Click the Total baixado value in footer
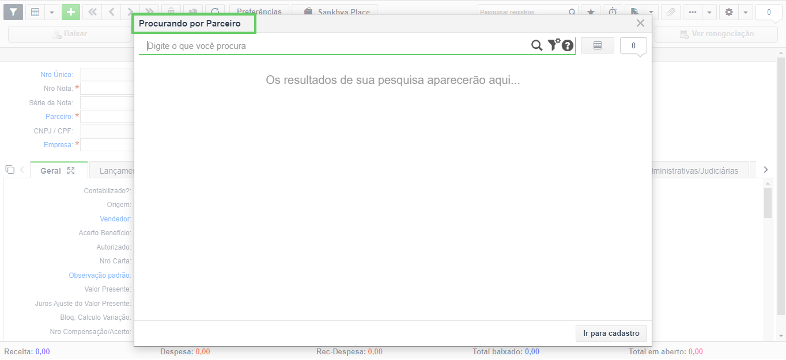The height and width of the screenshot is (360, 786). tap(532, 351)
